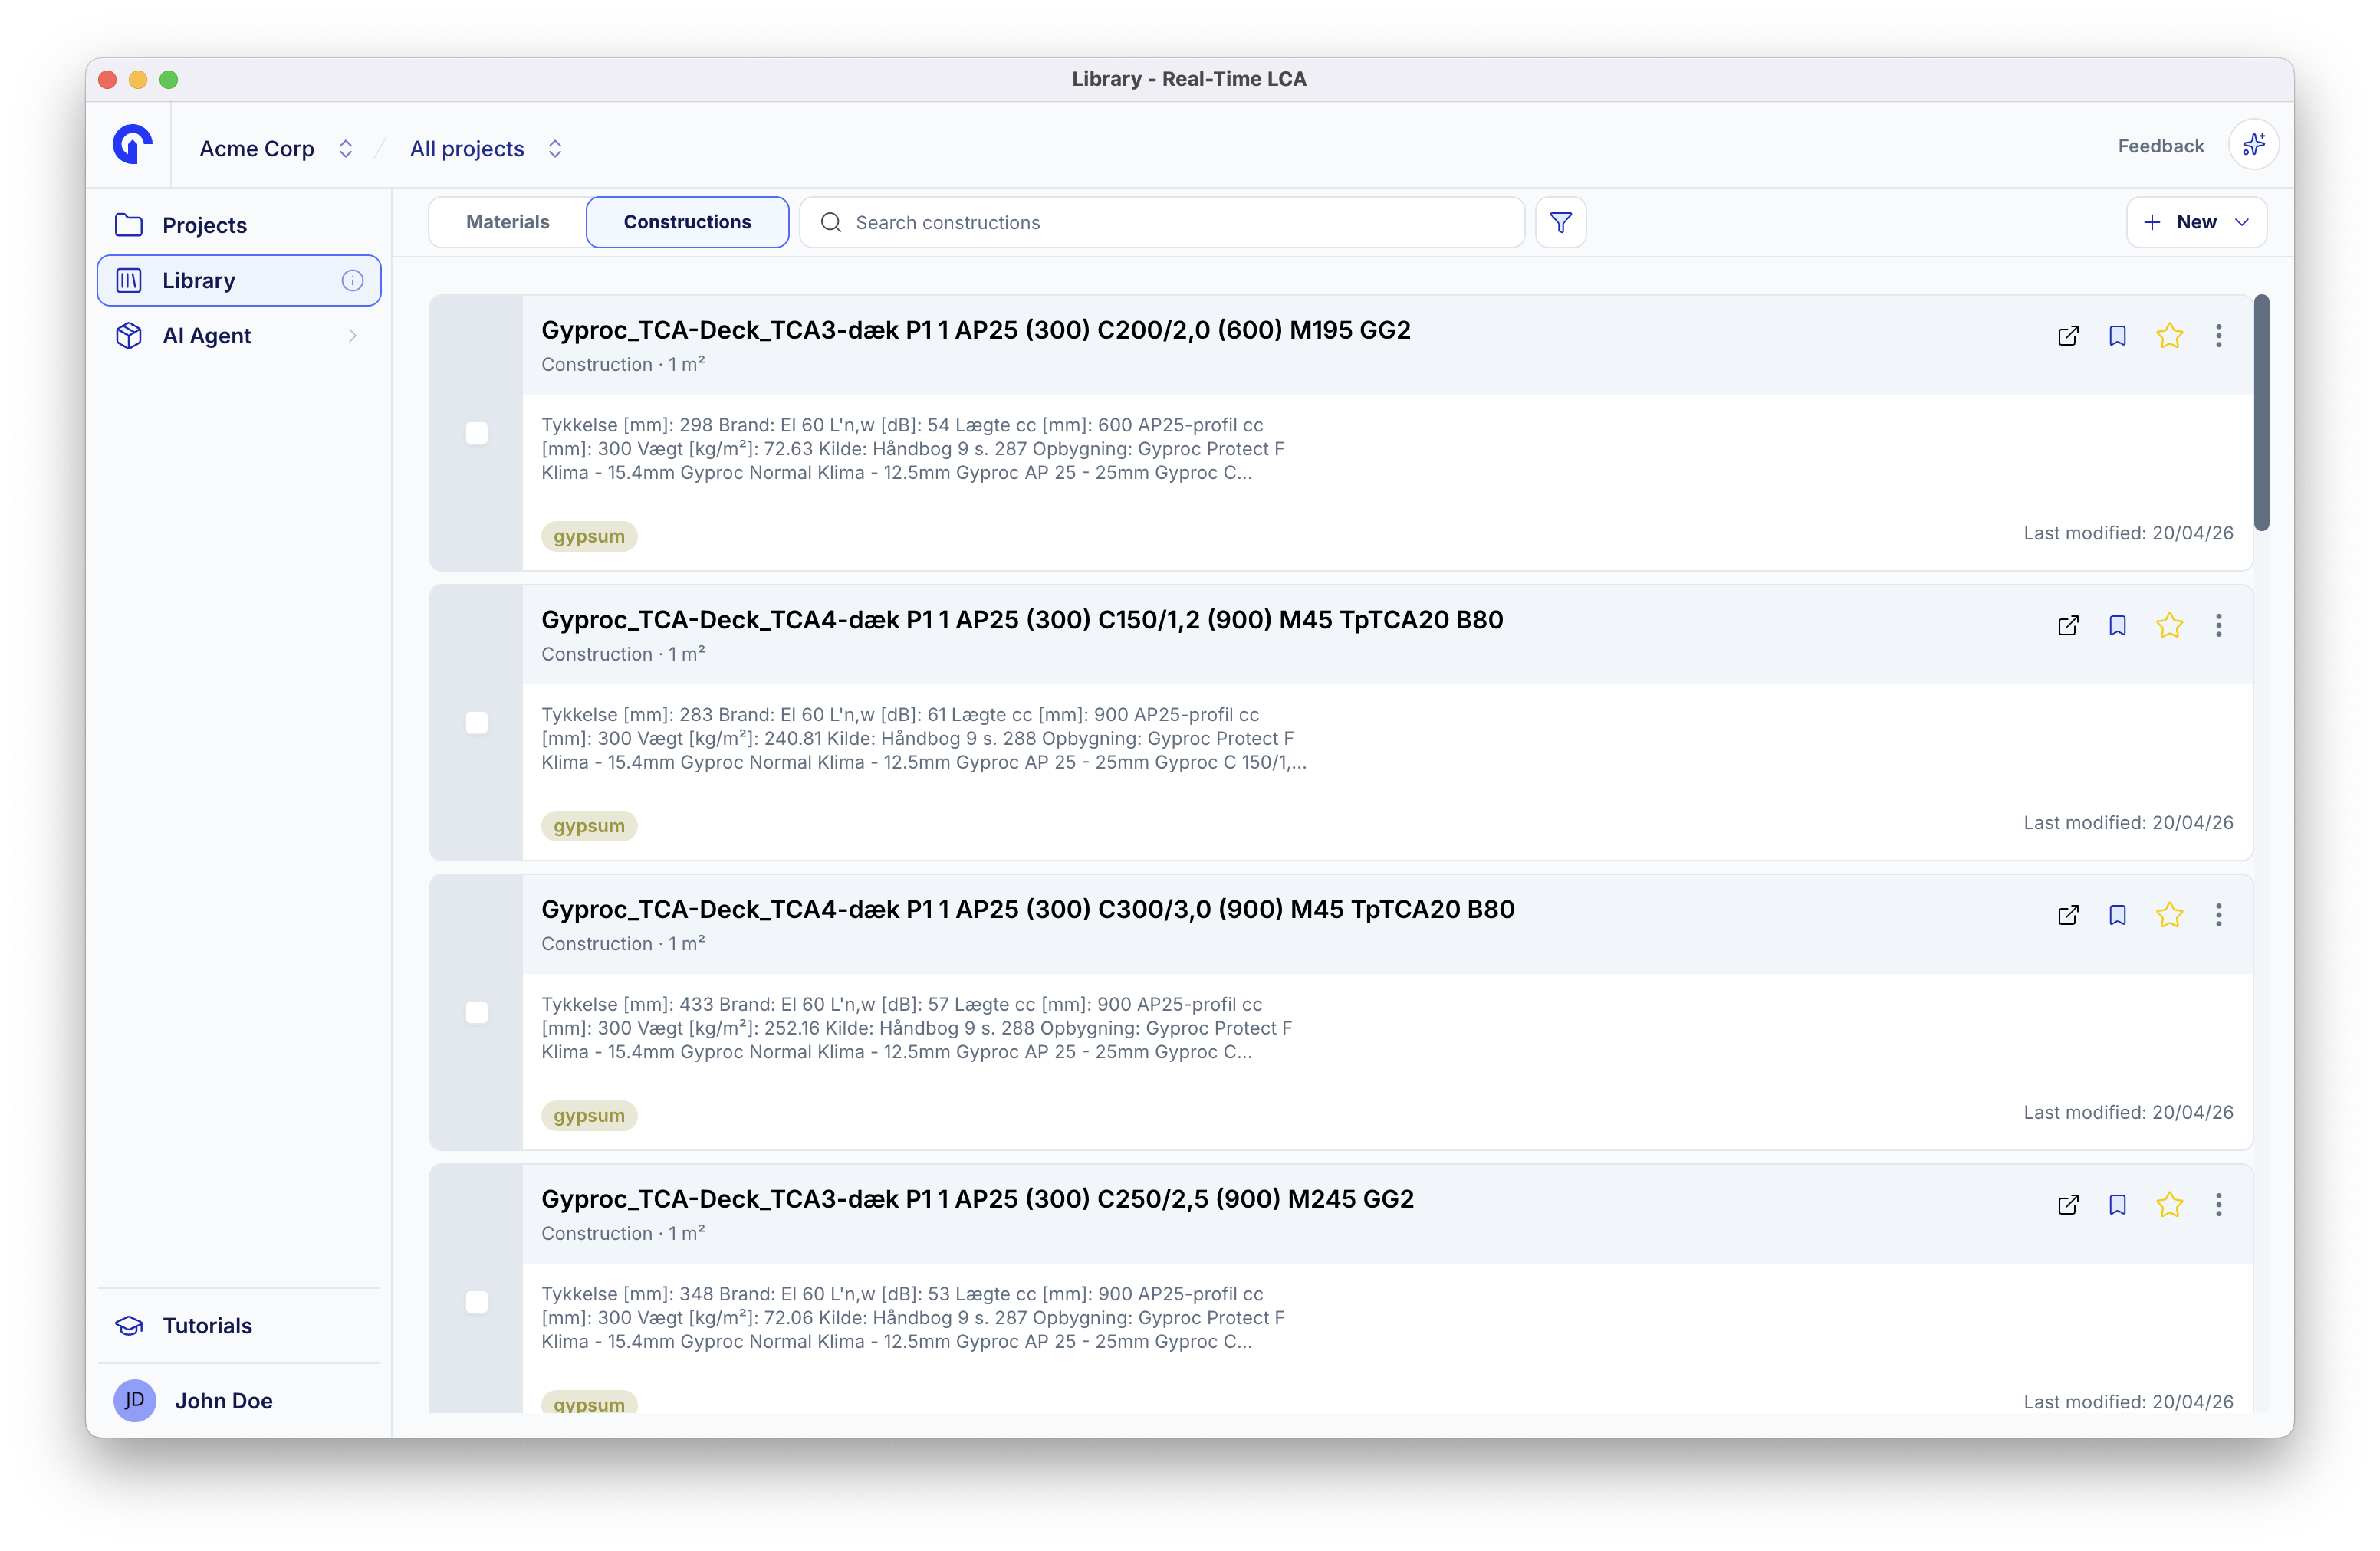Screen dimensions: 2380x1551
Task: Check the box for TCA3-dæk C250/2,5 M245
Action: click(x=477, y=1302)
